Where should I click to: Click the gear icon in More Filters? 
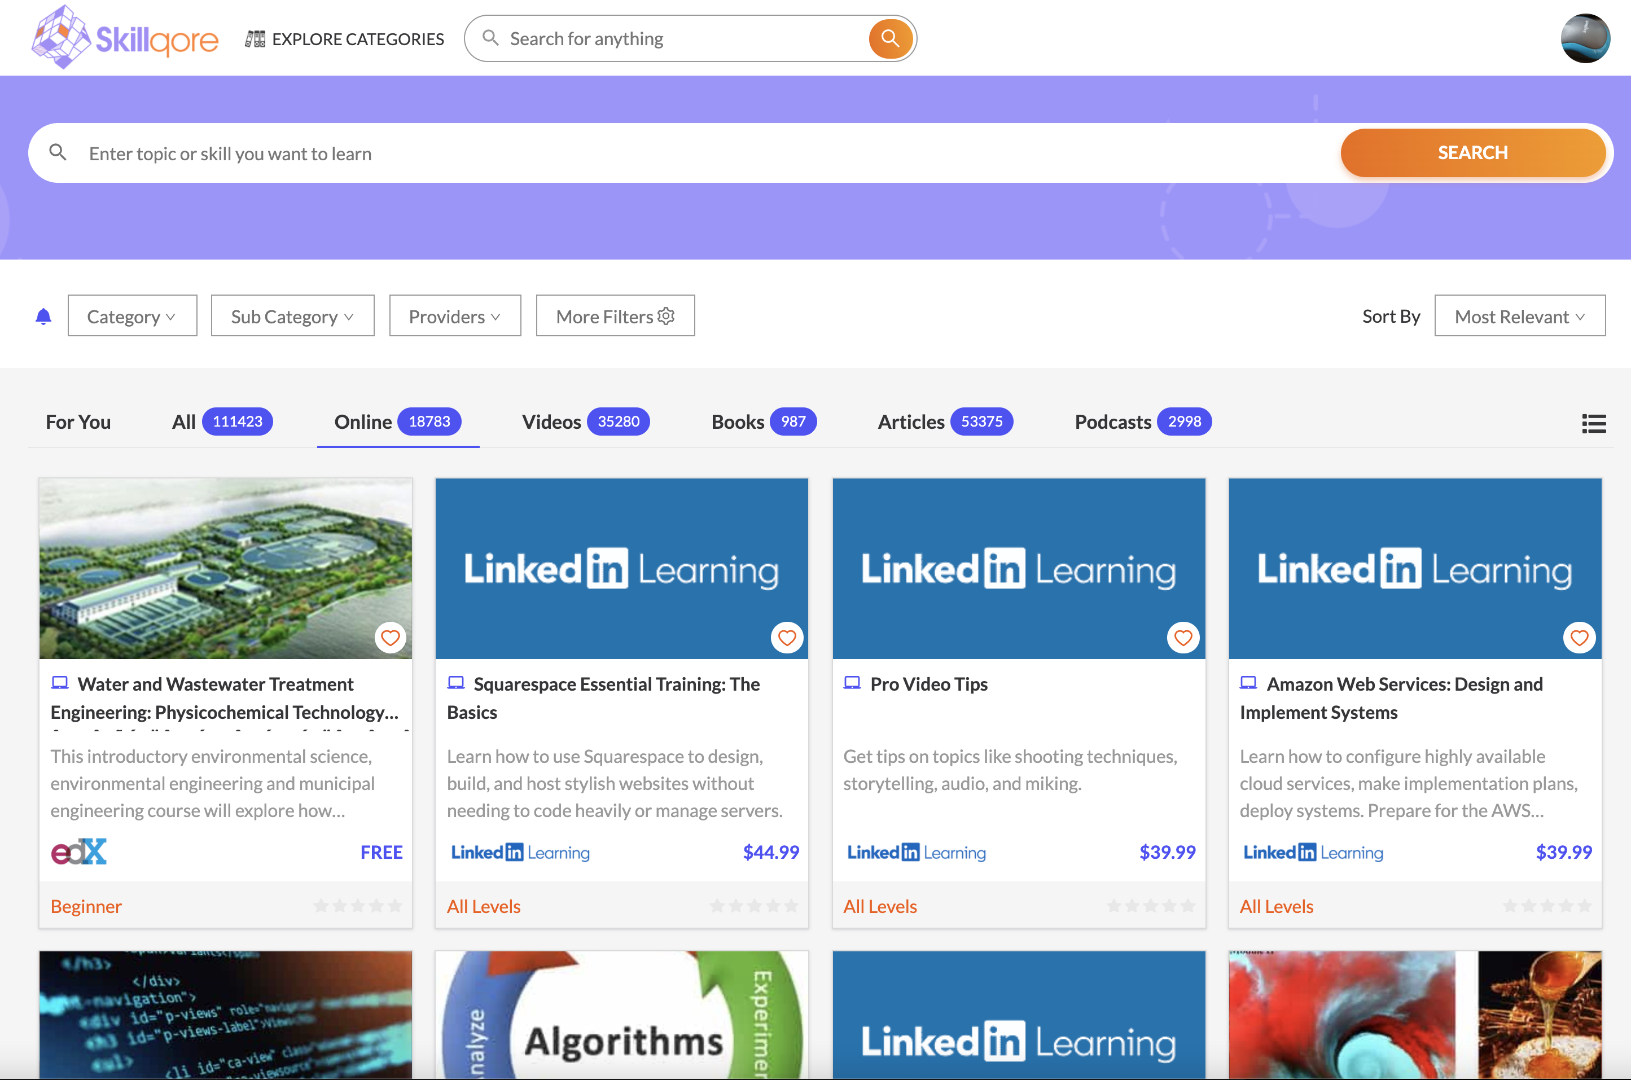[666, 315]
